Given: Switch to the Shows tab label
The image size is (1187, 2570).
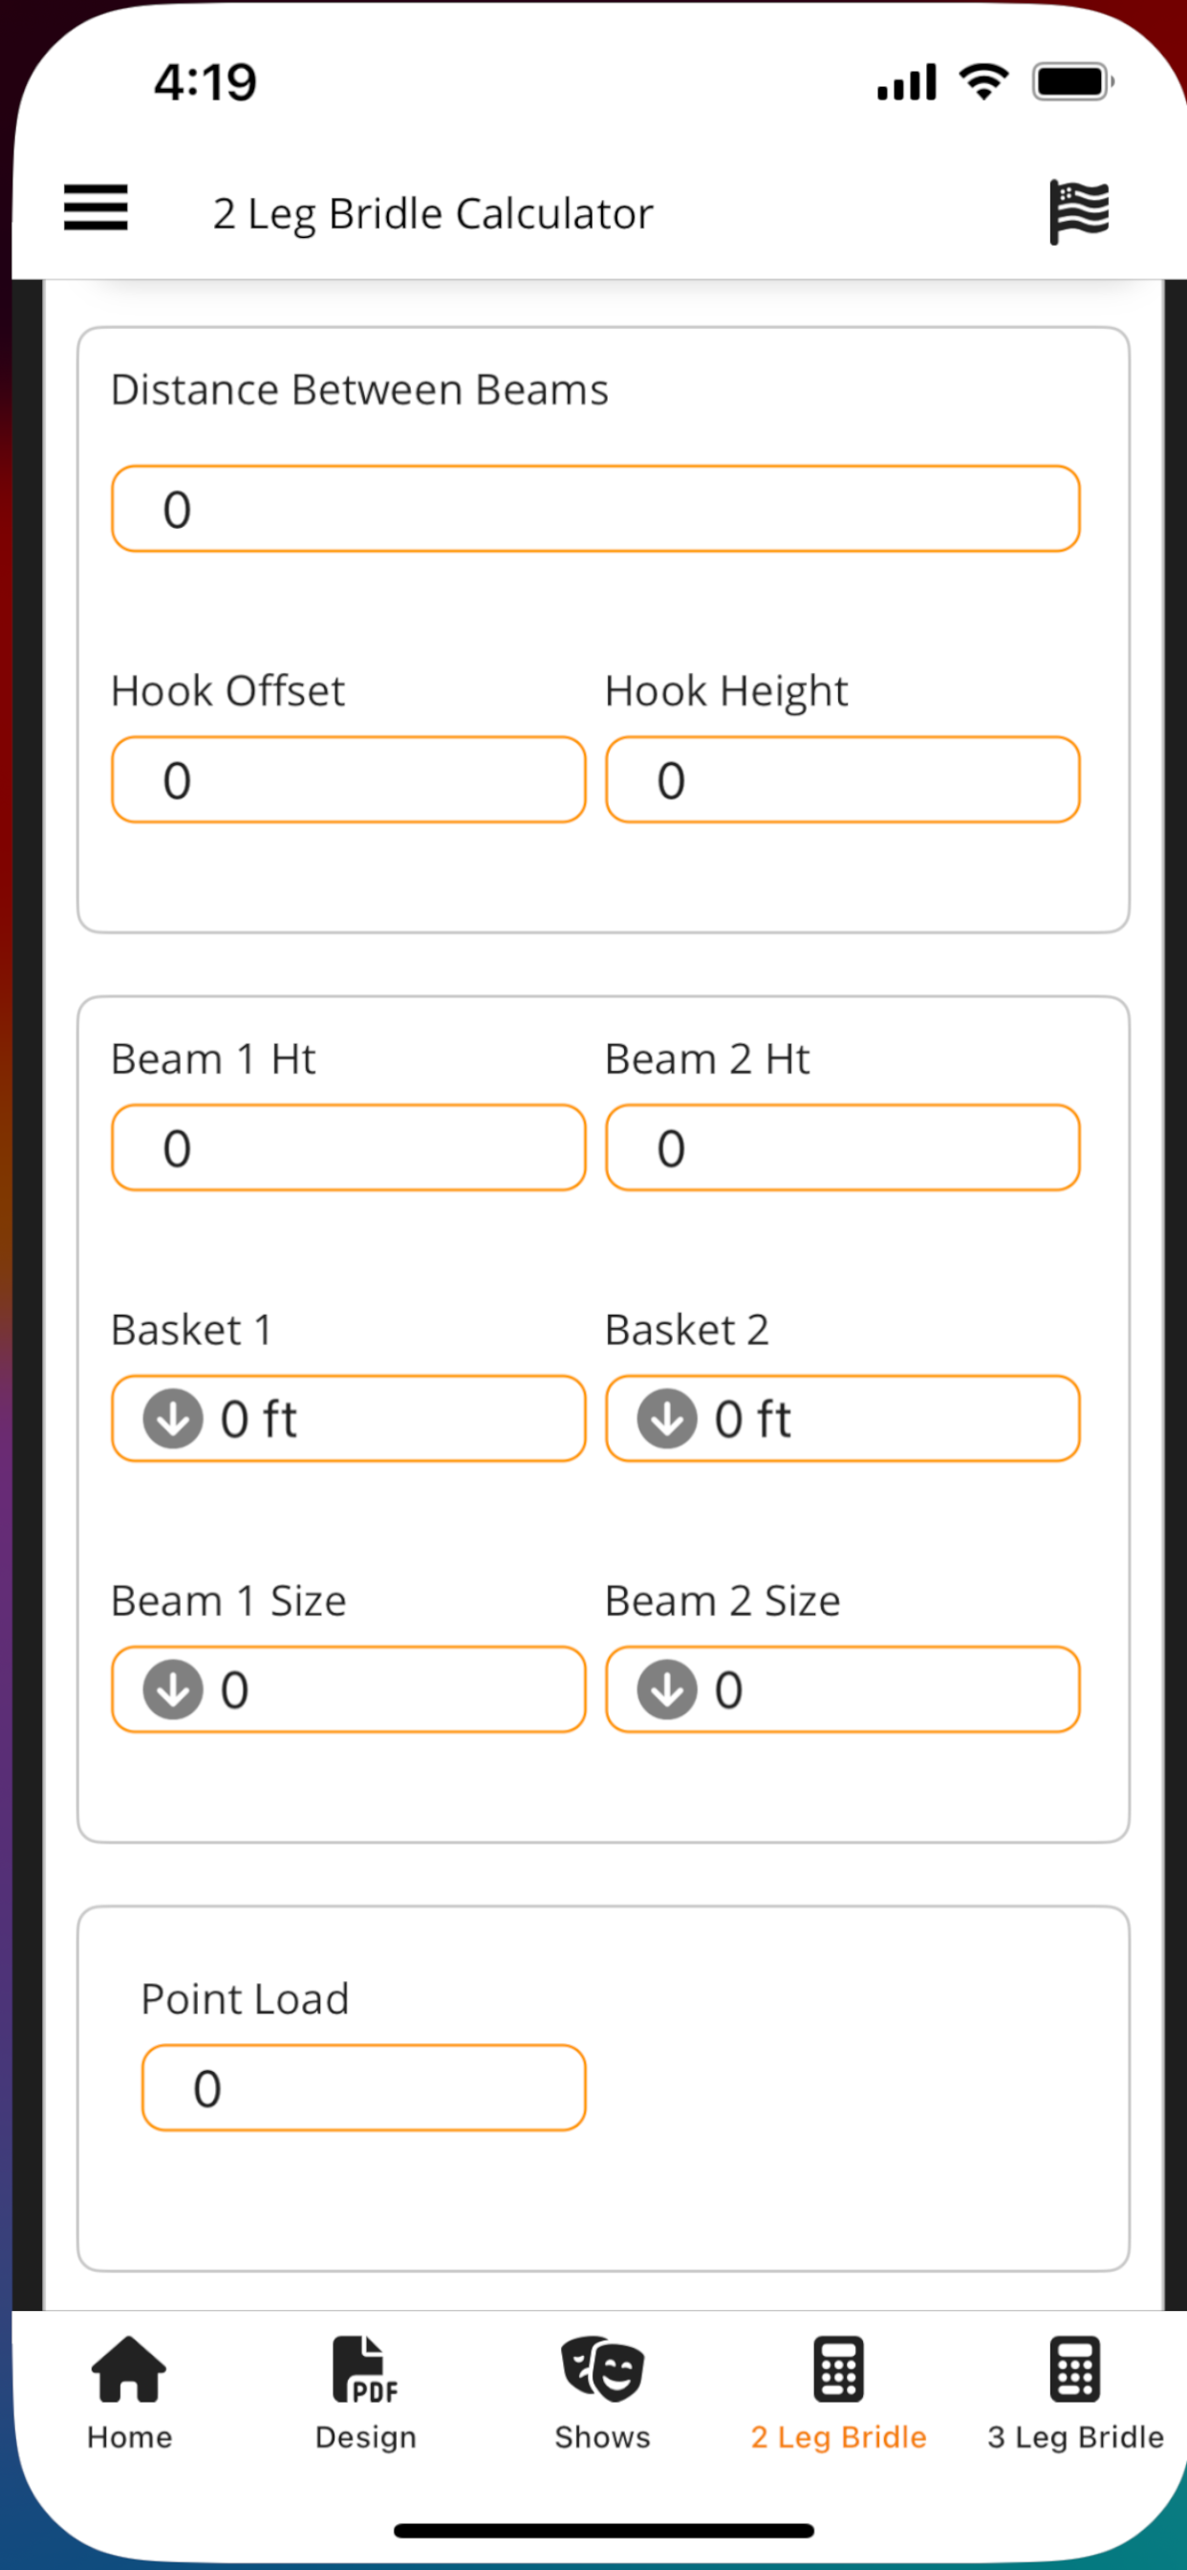Looking at the screenshot, I should click(602, 2437).
